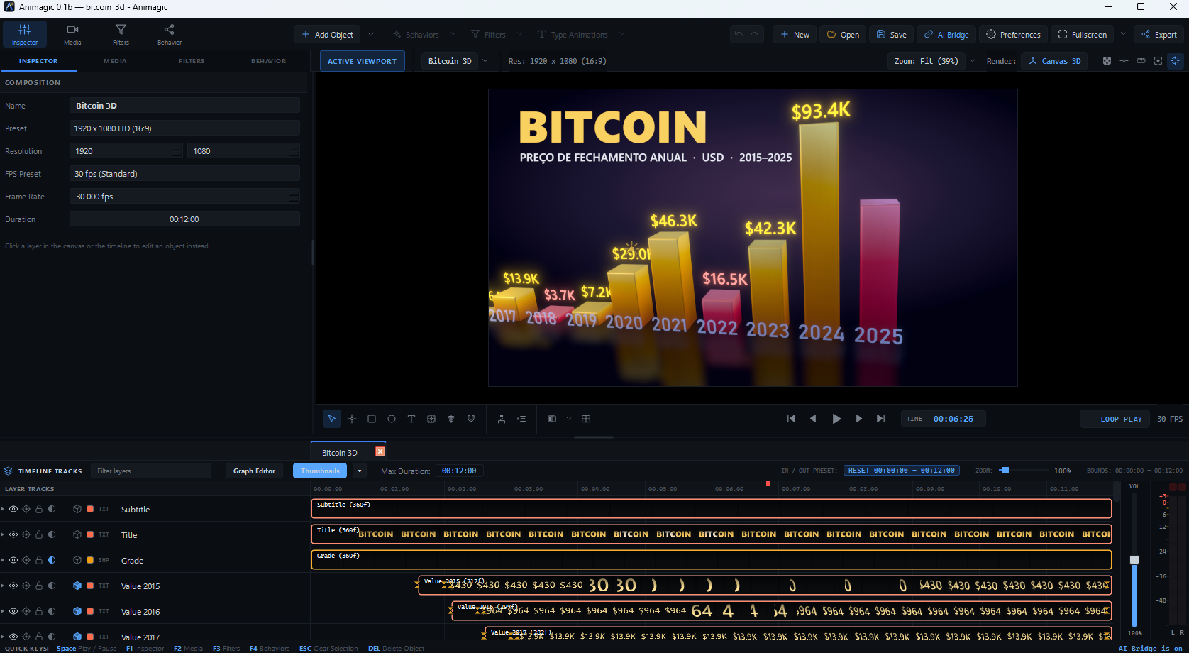Image resolution: width=1189 pixels, height=653 pixels.
Task: Click the align center tool icon
Action: (451, 419)
